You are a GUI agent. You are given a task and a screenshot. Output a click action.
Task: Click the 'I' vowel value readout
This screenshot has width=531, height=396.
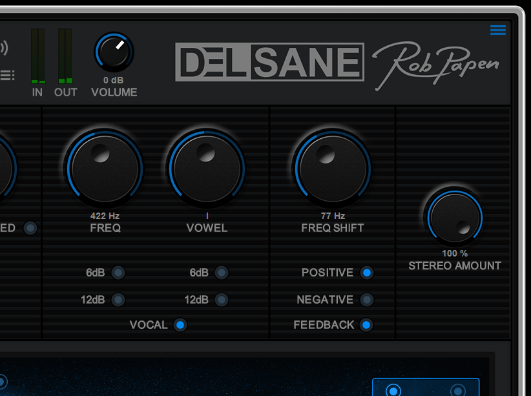[x=207, y=216]
